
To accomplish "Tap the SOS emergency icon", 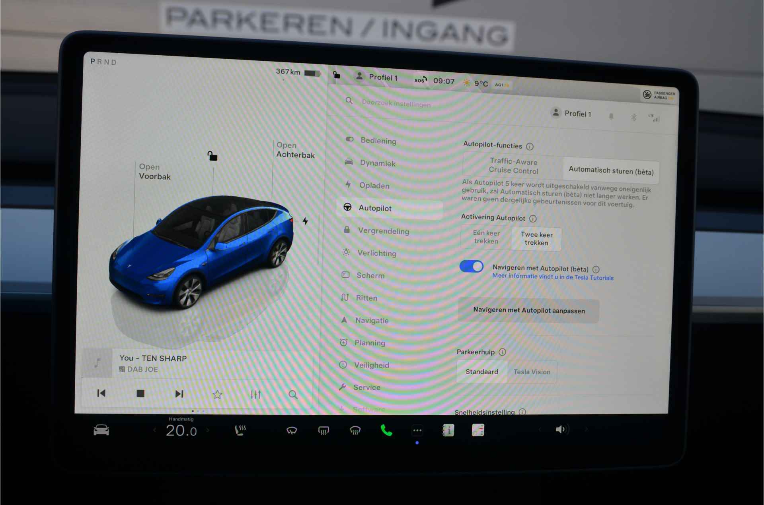I will tap(421, 80).
